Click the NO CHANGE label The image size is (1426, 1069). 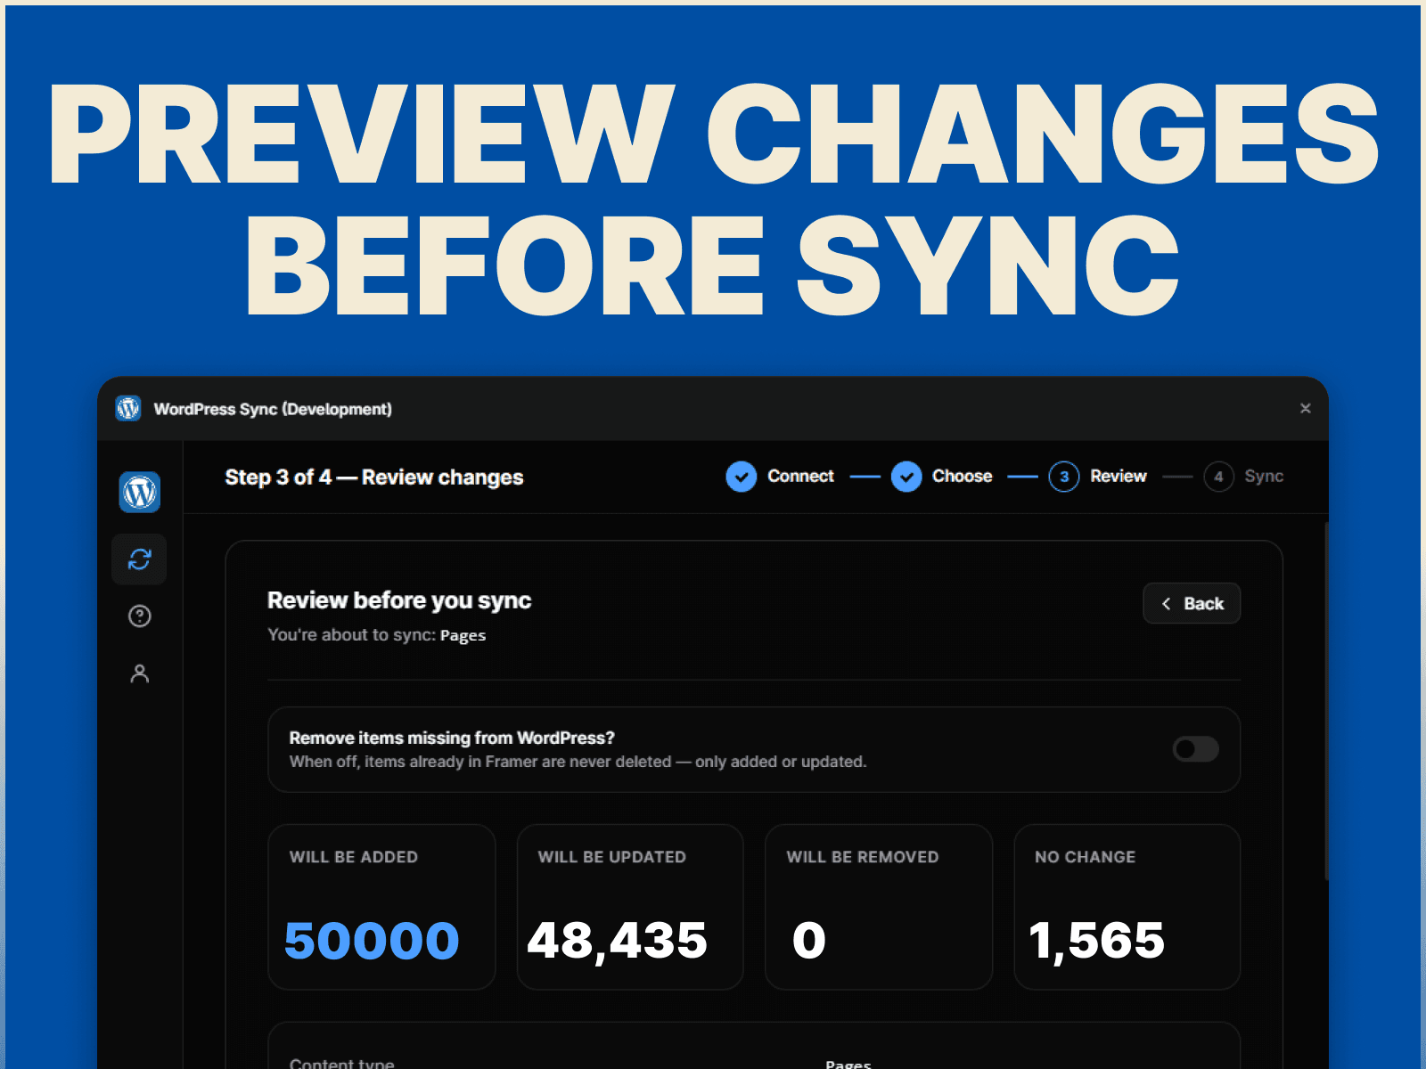pos(1086,857)
